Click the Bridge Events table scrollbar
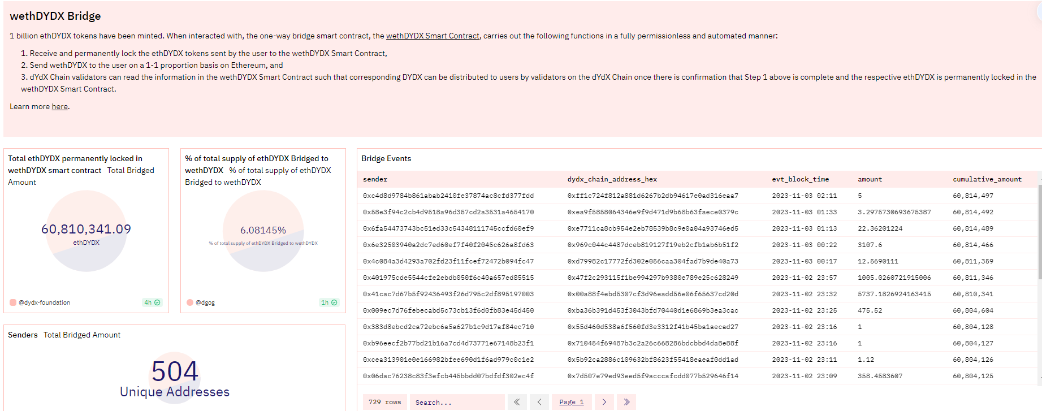 pyautogui.click(x=1039, y=232)
